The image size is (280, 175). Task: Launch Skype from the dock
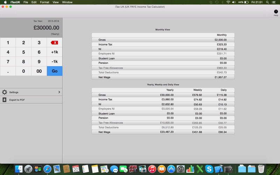209,169
